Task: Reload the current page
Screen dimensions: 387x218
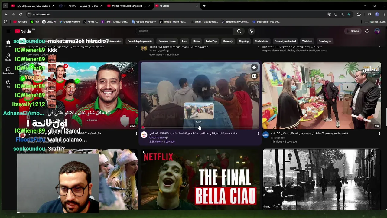Action: (x=20, y=14)
